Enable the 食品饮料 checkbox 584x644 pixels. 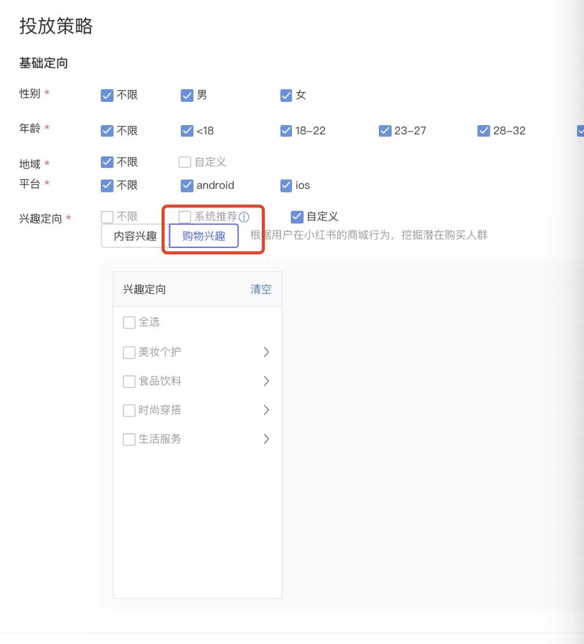(129, 382)
